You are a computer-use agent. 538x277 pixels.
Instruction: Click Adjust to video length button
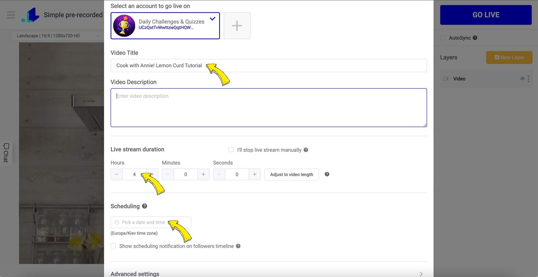click(292, 175)
